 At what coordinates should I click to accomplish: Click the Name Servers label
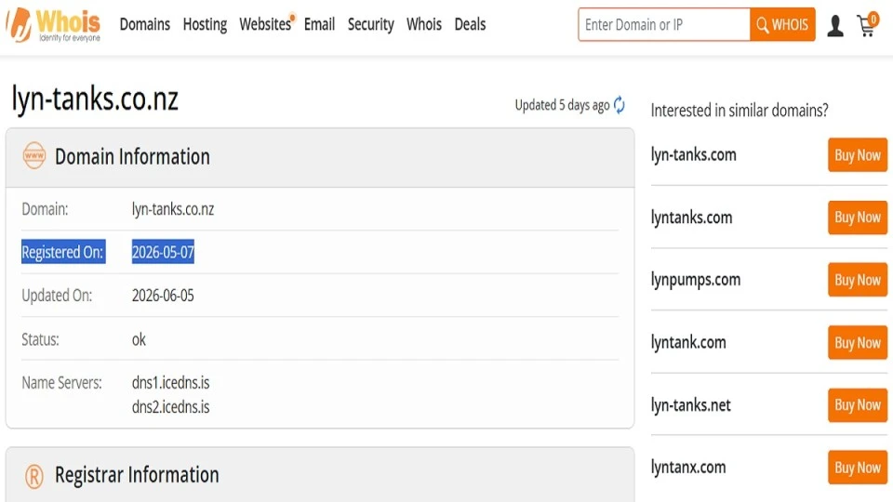click(x=62, y=382)
